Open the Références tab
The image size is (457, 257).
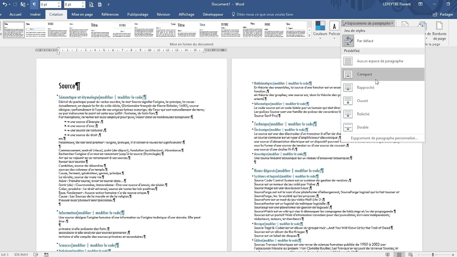coord(110,14)
